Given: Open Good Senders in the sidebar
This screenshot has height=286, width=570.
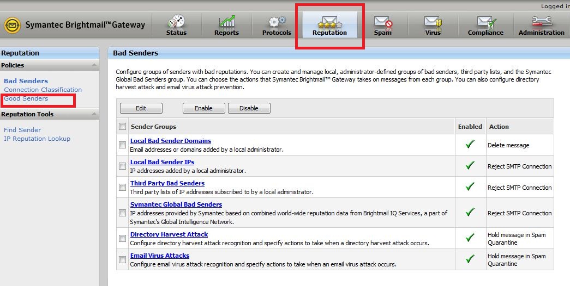Looking at the screenshot, I should pyautogui.click(x=26, y=98).
